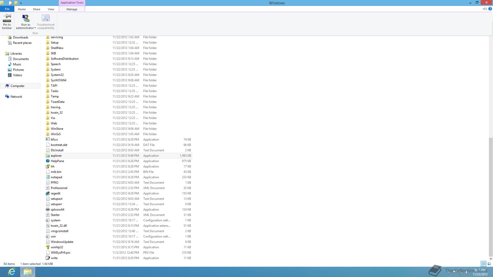Toggle ribbon pin to minimize the ribbon
This screenshot has height=277, width=493.
click(485, 9)
